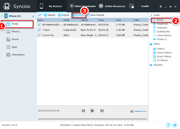The height and width of the screenshot is (129, 180).
Task: Open the Podcasts icon
Action: [x=155, y=27]
